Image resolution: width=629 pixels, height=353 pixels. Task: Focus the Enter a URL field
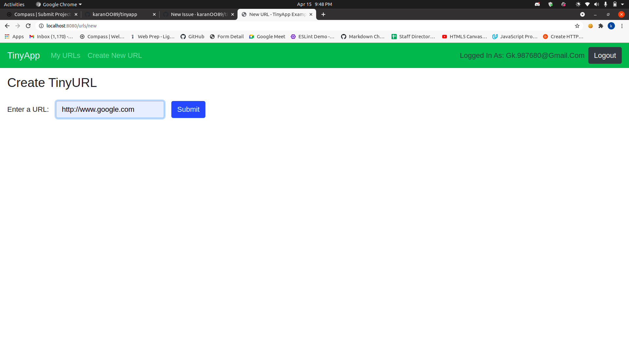110,109
